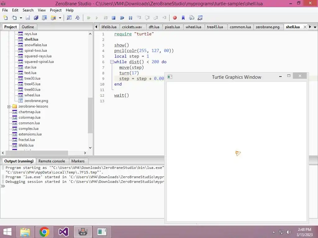Viewport: 318px width, 238px height.
Task: Click the Run to Cursor toolbar icon
Action: [x=164, y=18]
